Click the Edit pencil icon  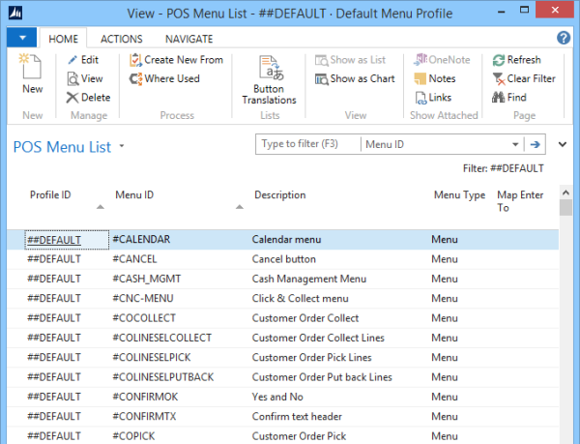pos(73,60)
